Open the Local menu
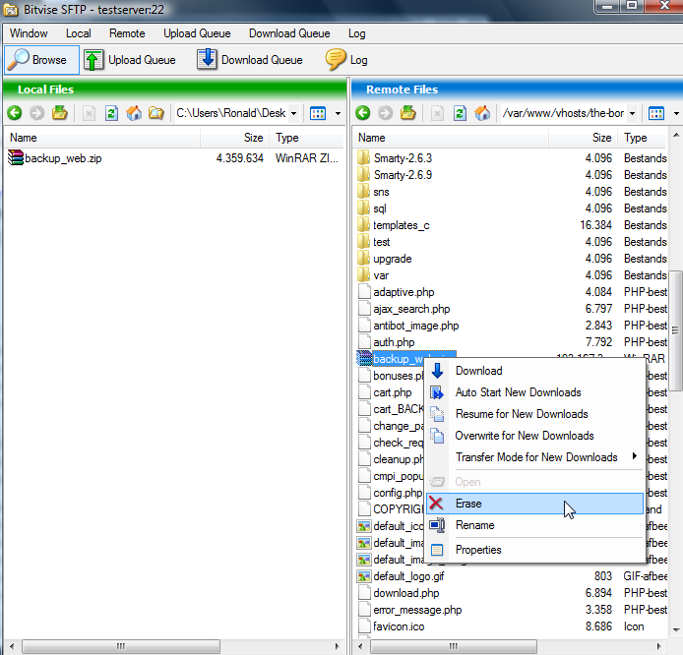 click(x=79, y=33)
